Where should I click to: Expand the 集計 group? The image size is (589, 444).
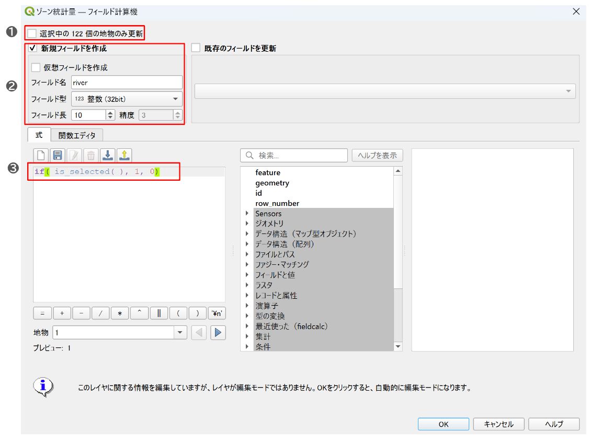[x=247, y=336]
